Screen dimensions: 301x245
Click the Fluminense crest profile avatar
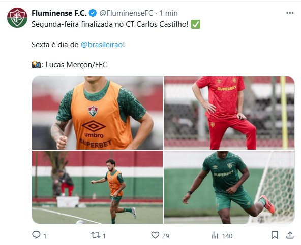[17, 18]
